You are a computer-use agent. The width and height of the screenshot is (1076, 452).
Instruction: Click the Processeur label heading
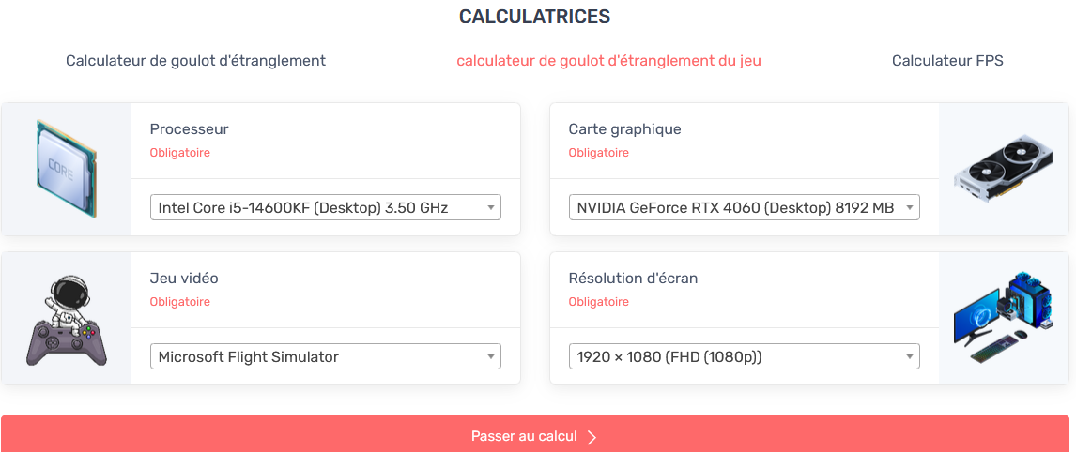tap(189, 129)
